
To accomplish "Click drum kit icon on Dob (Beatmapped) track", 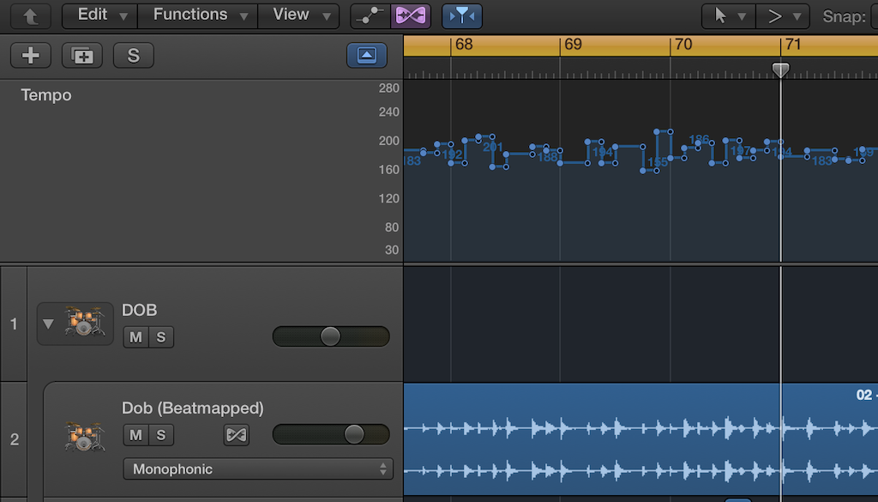I will point(84,437).
